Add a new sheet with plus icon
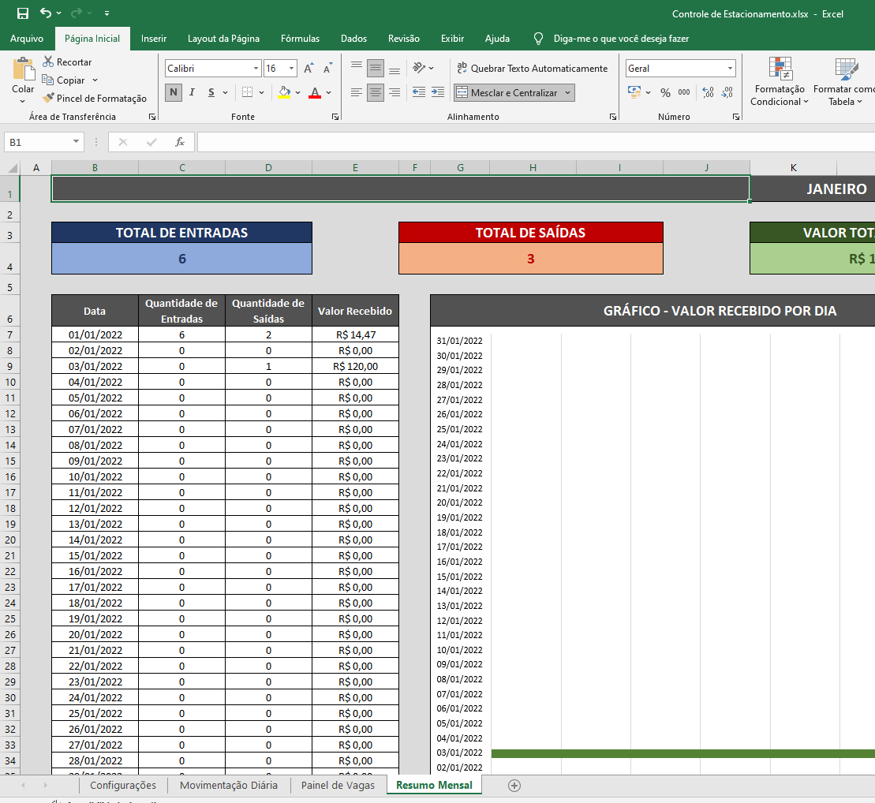This screenshot has width=875, height=803. click(x=514, y=785)
